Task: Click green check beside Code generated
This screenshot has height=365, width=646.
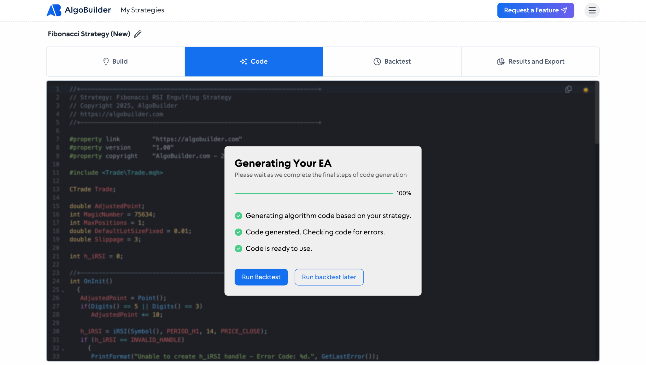Action: coord(238,232)
